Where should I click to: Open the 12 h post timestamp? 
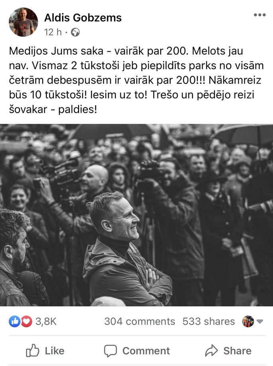coord(53,32)
